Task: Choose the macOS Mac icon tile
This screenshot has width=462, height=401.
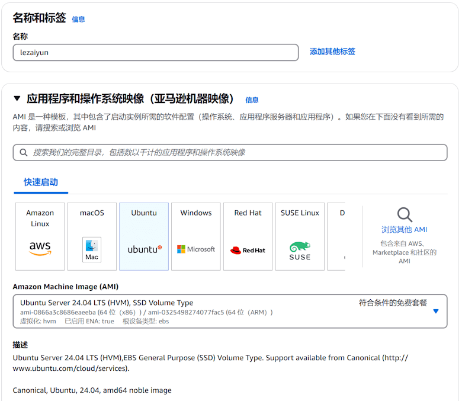Action: tap(92, 236)
